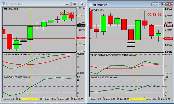Click the chart icon in GBPUSD.c,M15 title bar

click(x=4, y=4)
